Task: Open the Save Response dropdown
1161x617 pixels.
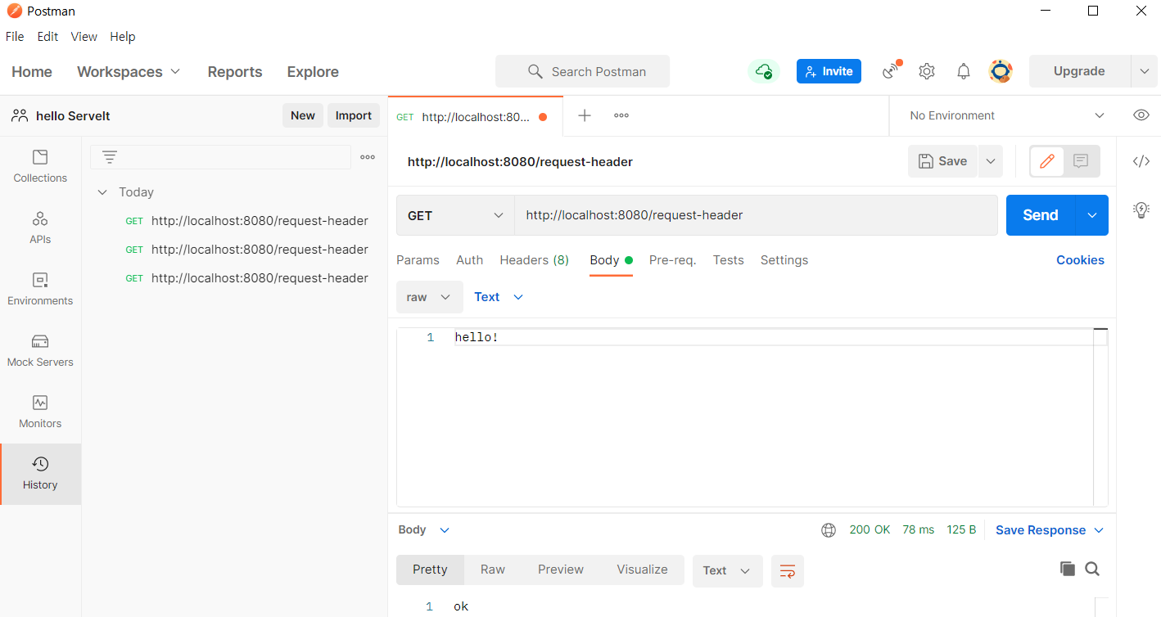Action: 1050,530
